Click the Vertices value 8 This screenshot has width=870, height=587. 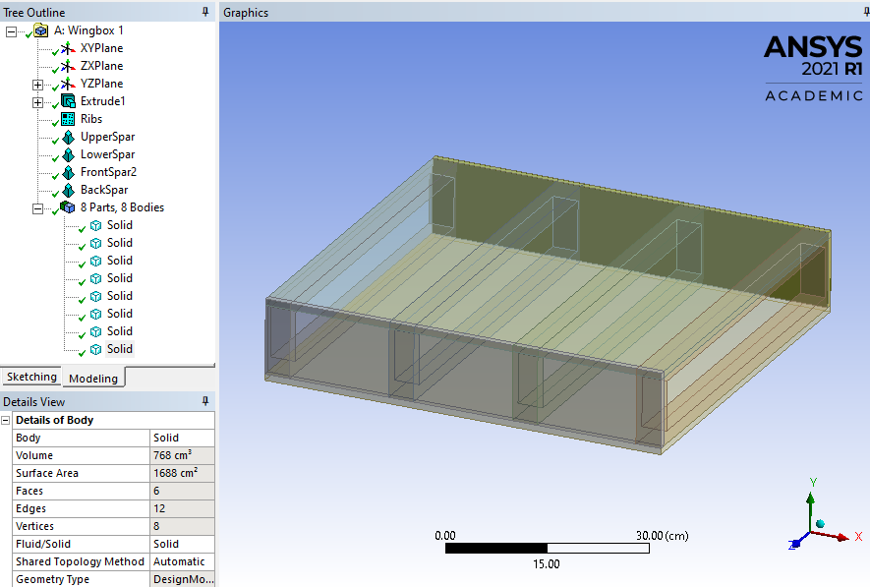click(x=182, y=526)
